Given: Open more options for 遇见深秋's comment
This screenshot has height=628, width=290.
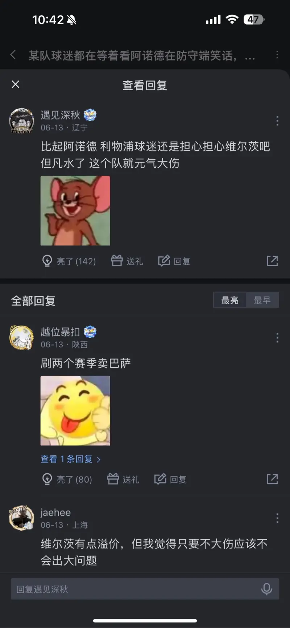Looking at the screenshot, I should pos(277,121).
